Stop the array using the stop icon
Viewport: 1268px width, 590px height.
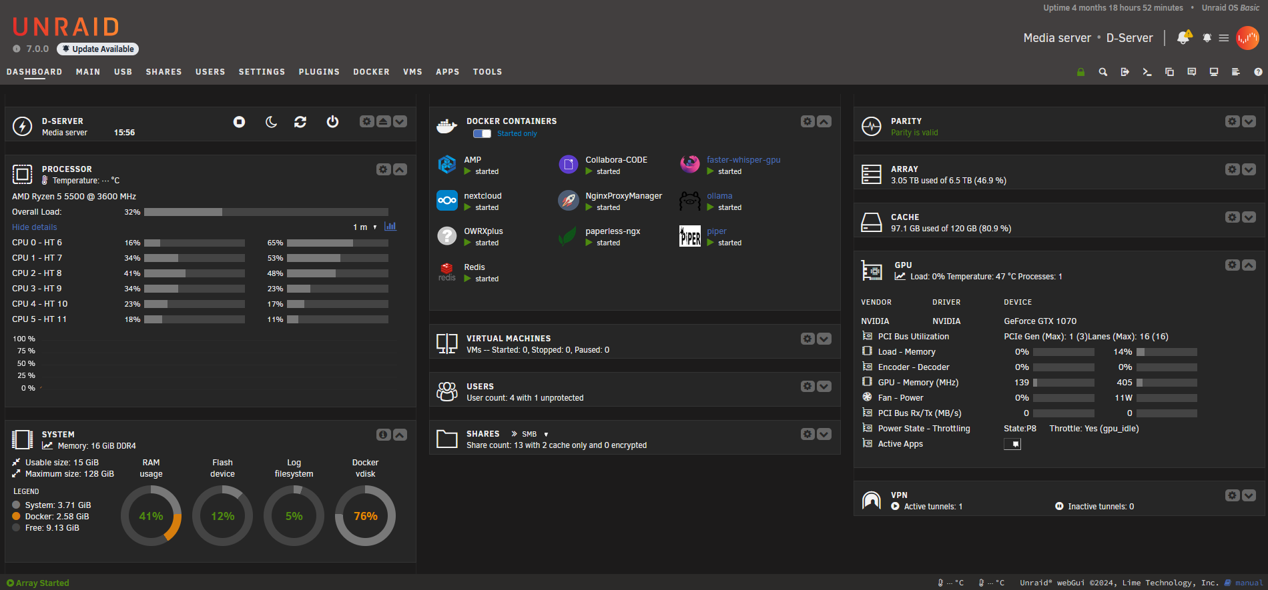tap(239, 121)
